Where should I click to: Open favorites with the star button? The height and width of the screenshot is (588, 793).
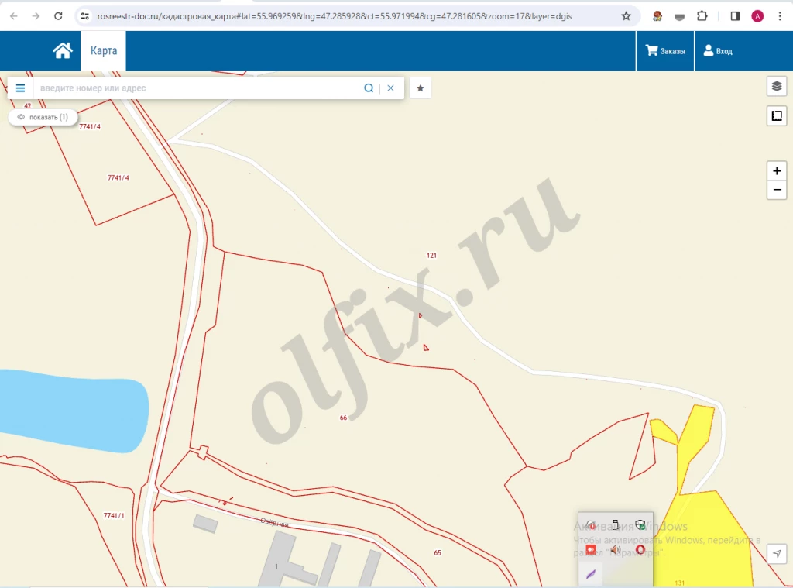pyautogui.click(x=420, y=88)
